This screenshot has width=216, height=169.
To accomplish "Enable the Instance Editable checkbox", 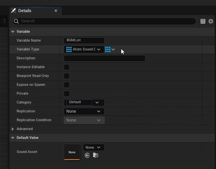I will coord(67,67).
